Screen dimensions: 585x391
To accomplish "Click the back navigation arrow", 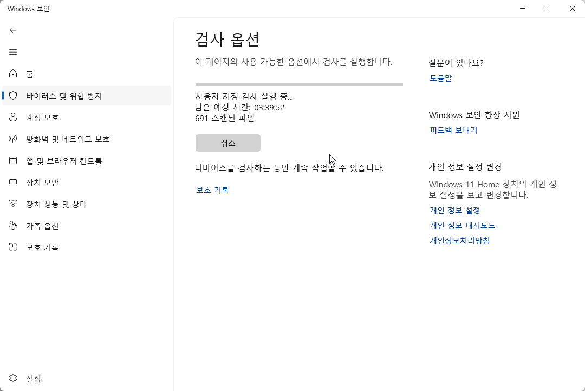I will coord(13,30).
